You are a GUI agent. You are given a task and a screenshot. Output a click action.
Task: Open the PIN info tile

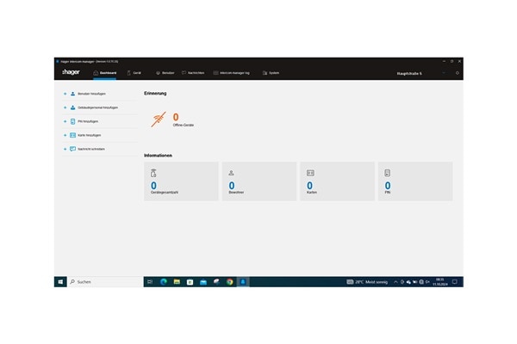[x=414, y=181]
